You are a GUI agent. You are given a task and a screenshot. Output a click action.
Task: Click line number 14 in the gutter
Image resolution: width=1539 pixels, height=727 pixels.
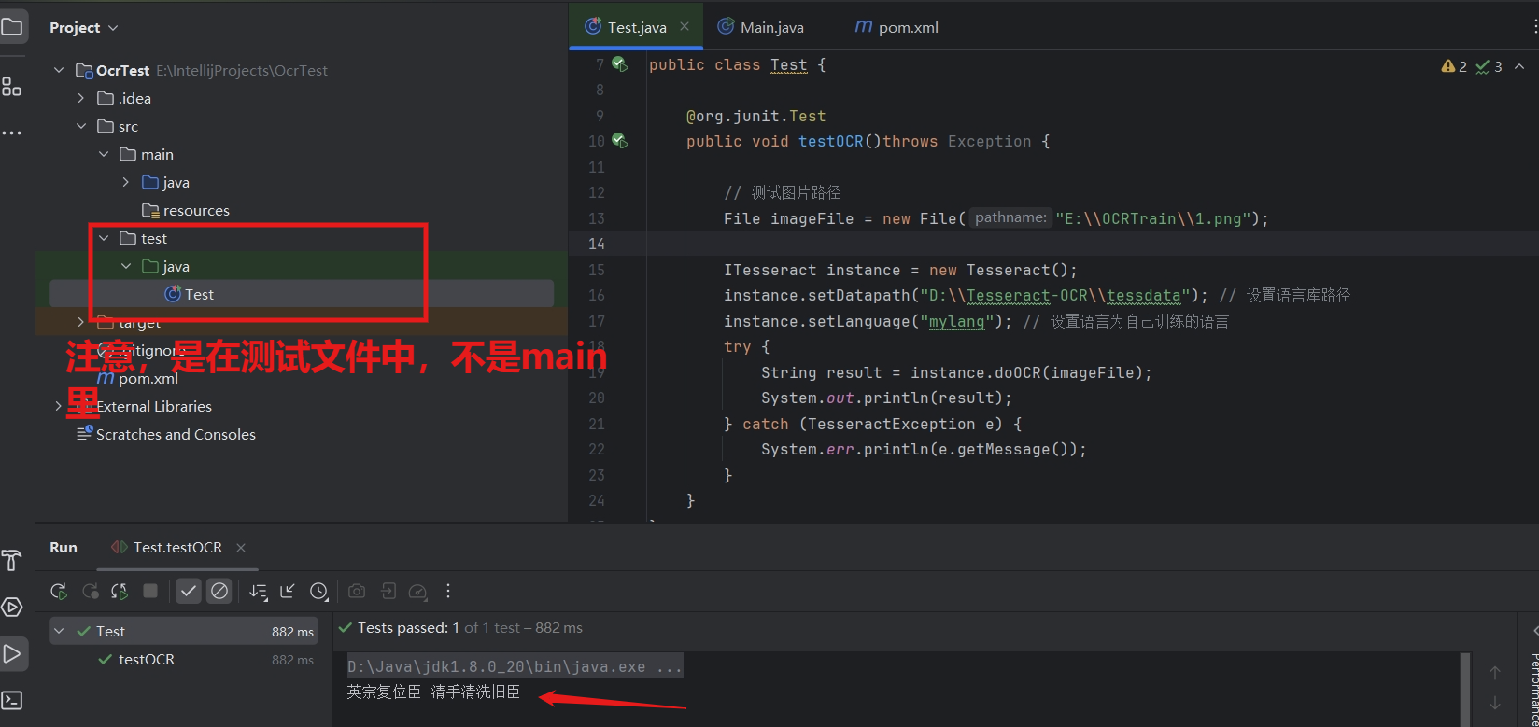(597, 244)
